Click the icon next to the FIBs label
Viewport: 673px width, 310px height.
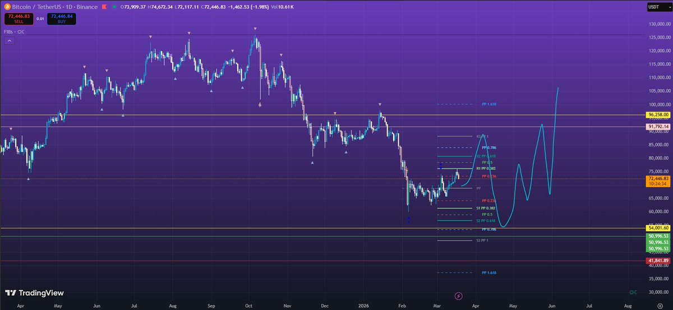click(x=21, y=32)
